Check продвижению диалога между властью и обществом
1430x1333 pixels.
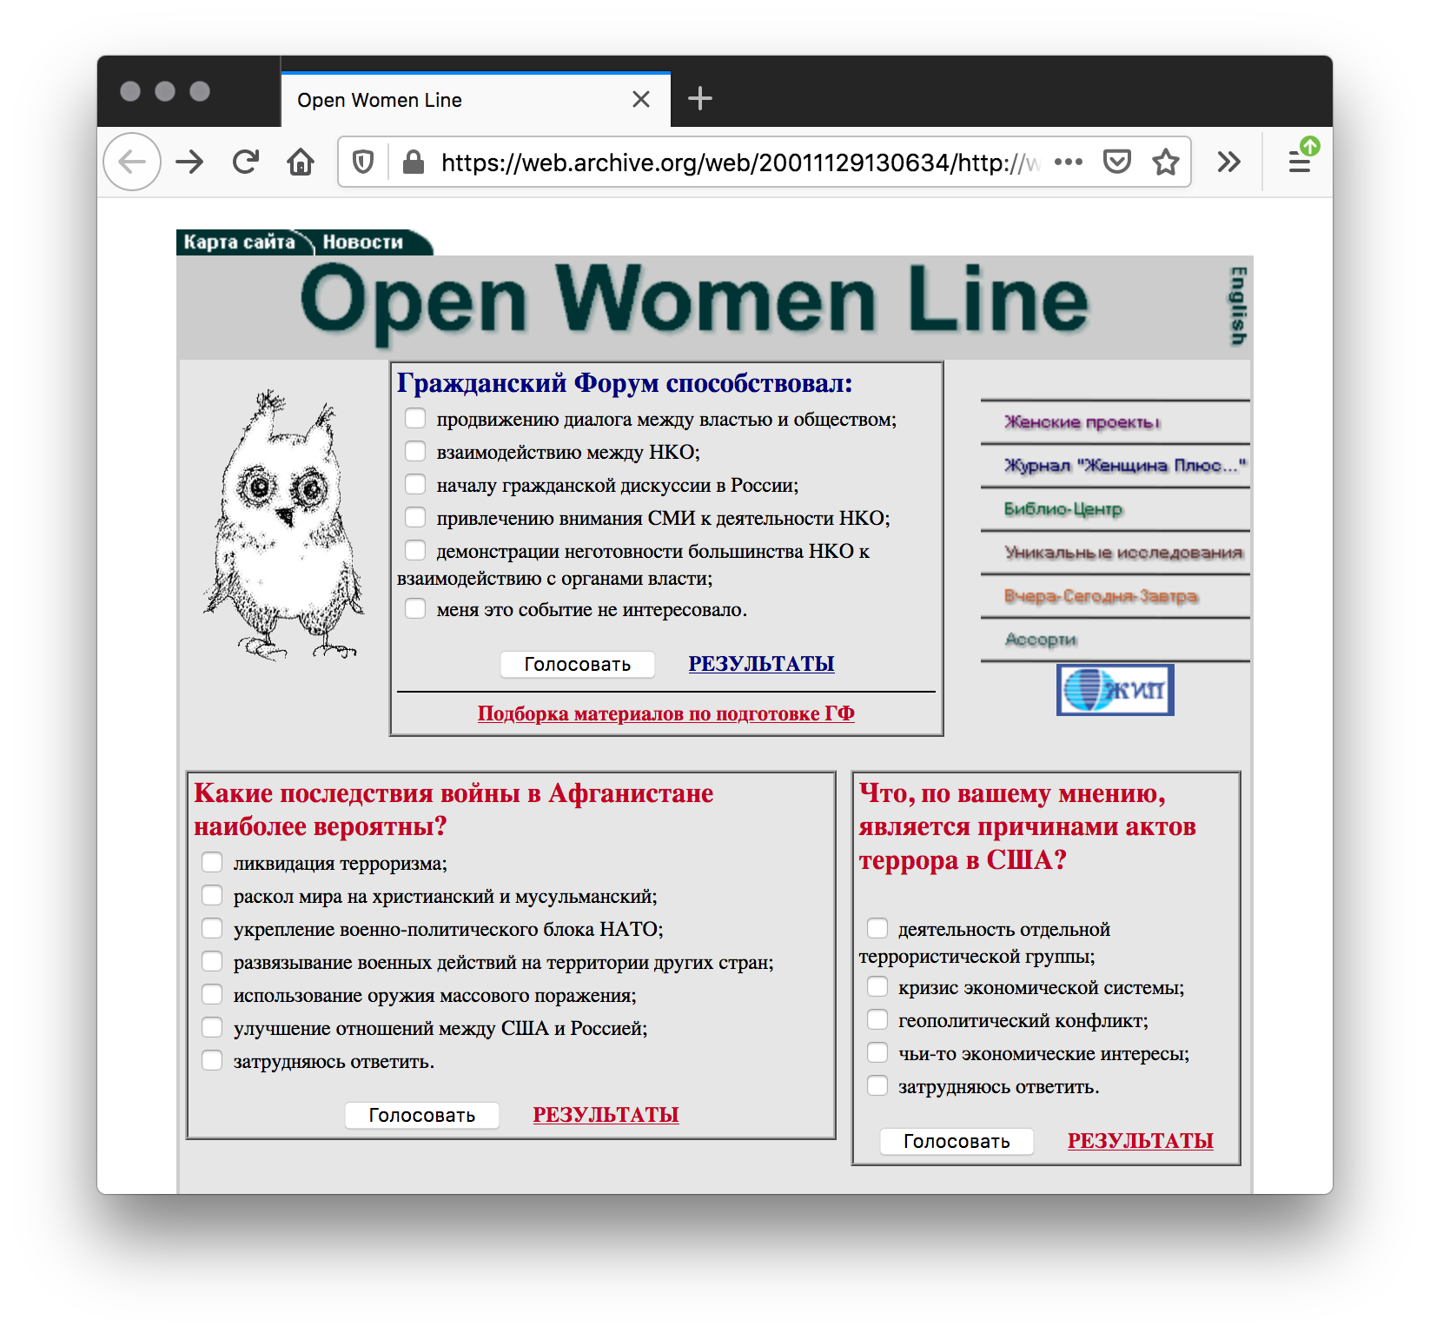[415, 419]
